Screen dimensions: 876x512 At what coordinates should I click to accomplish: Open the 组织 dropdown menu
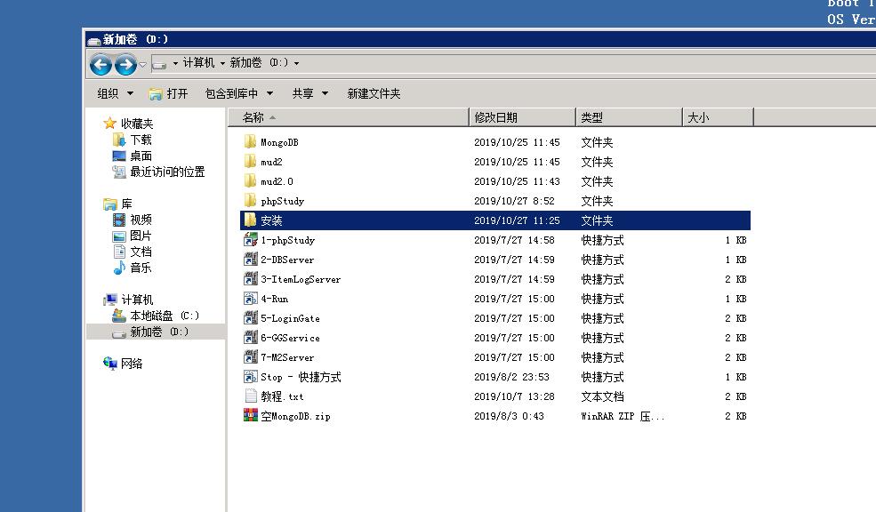coord(115,93)
